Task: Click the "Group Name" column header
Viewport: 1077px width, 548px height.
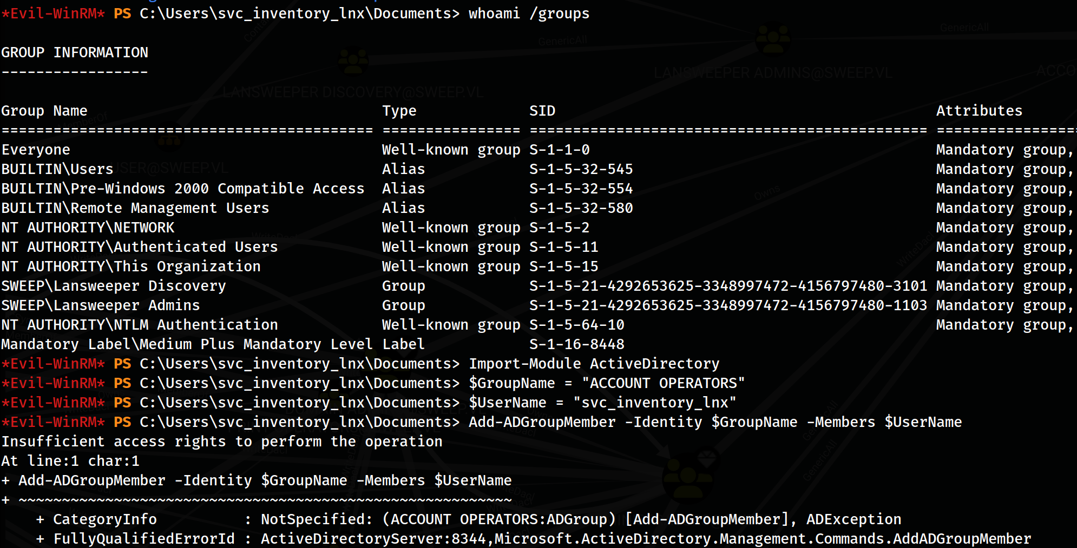Action: pyautogui.click(x=44, y=111)
